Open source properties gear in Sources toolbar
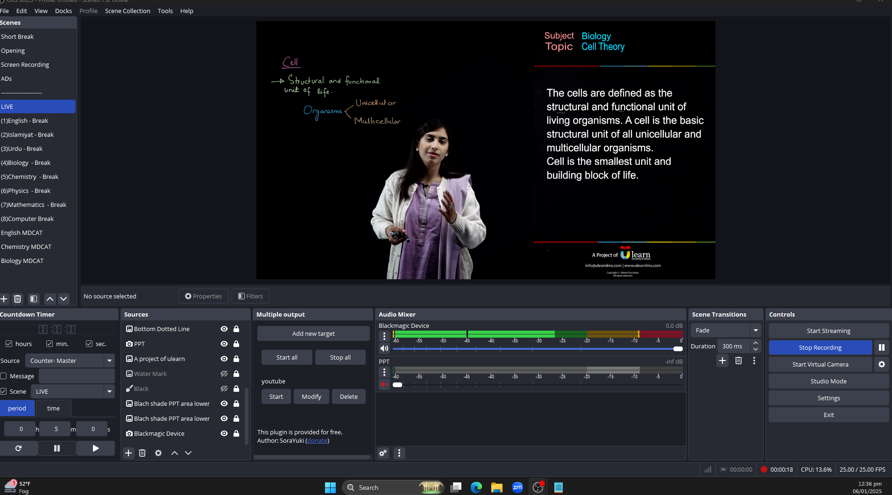This screenshot has height=495, width=892. pos(158,453)
